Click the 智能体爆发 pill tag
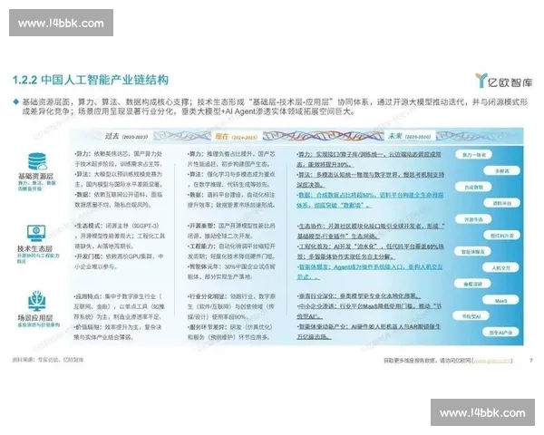 pyautogui.click(x=473, y=252)
